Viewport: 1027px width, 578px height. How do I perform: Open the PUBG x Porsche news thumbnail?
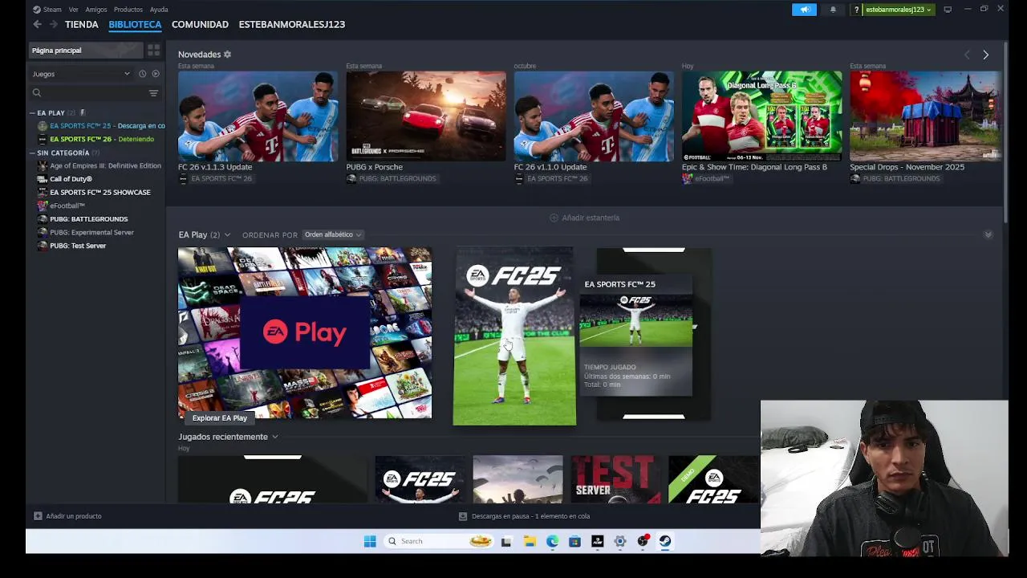426,116
